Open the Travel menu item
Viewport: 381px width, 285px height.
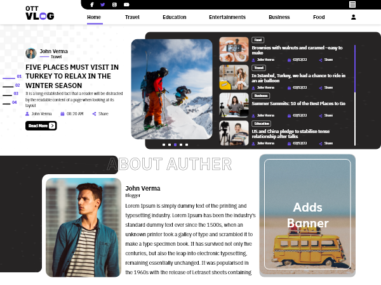[132, 17]
